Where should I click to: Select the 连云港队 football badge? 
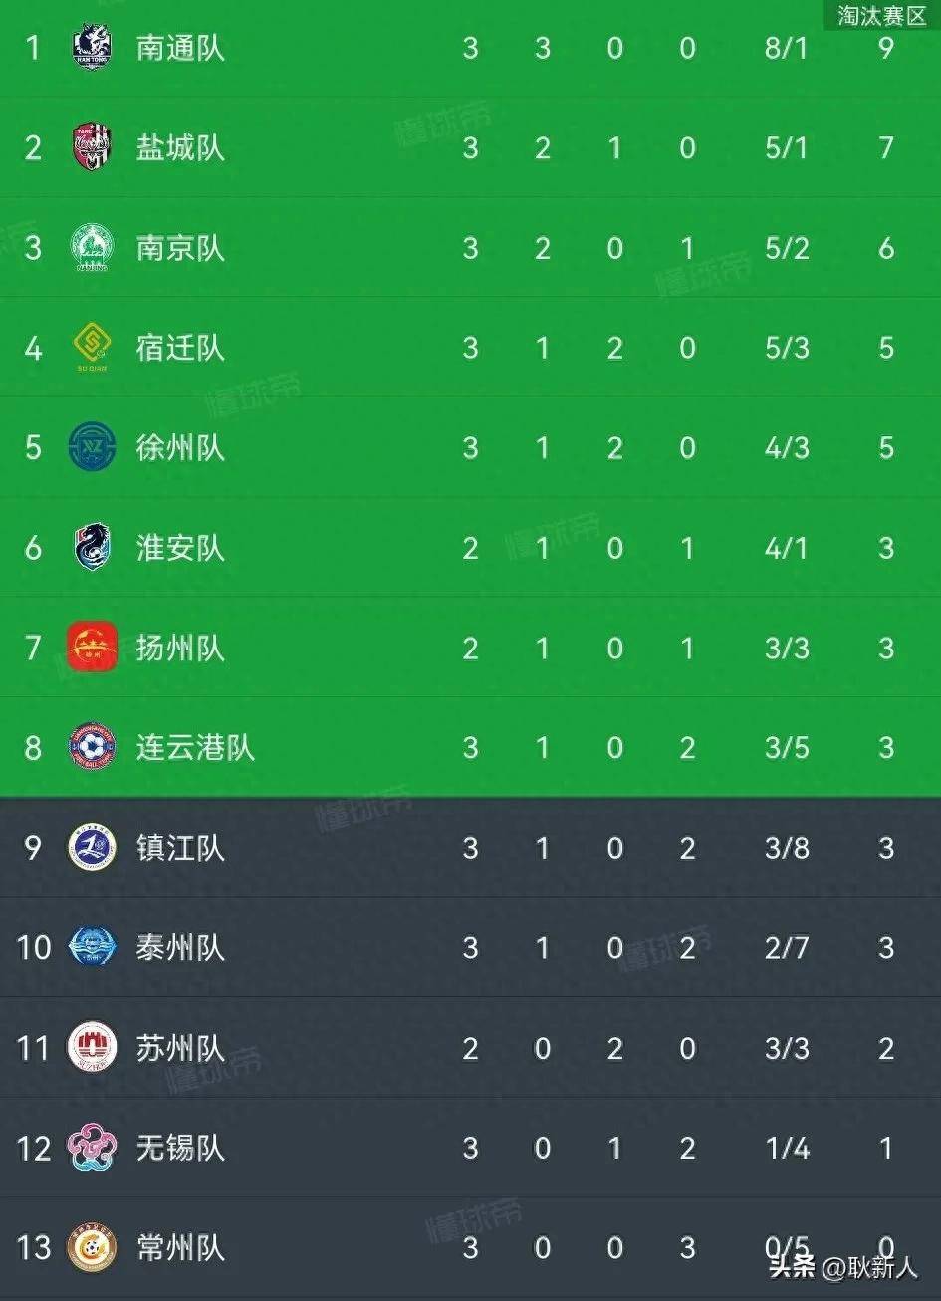click(x=93, y=747)
